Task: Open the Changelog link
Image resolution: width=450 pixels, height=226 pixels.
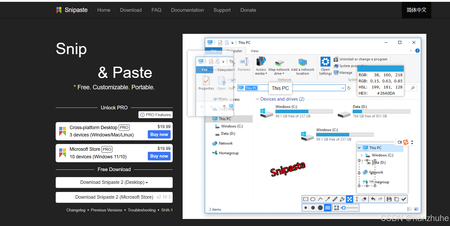Action: [x=76, y=210]
